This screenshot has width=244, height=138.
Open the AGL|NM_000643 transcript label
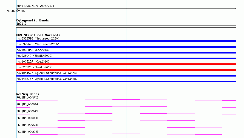tap(27, 111)
